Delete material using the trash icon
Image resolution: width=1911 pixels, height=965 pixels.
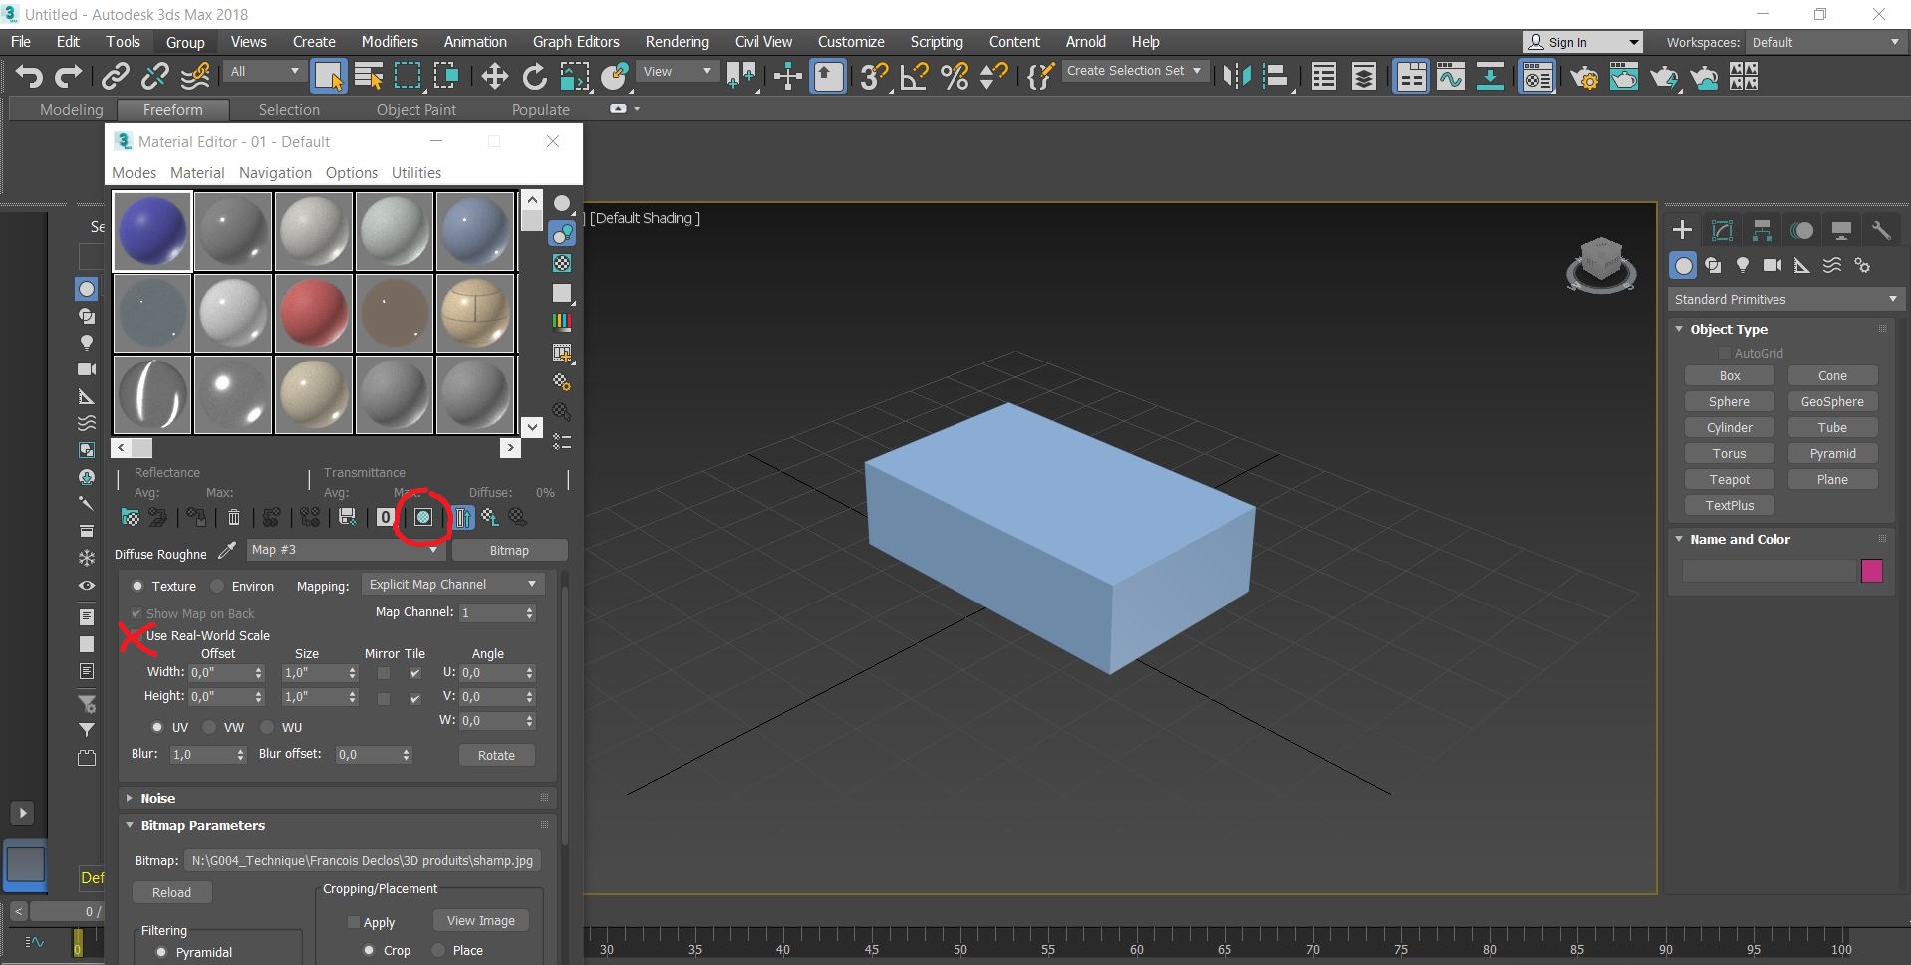coord(234,517)
